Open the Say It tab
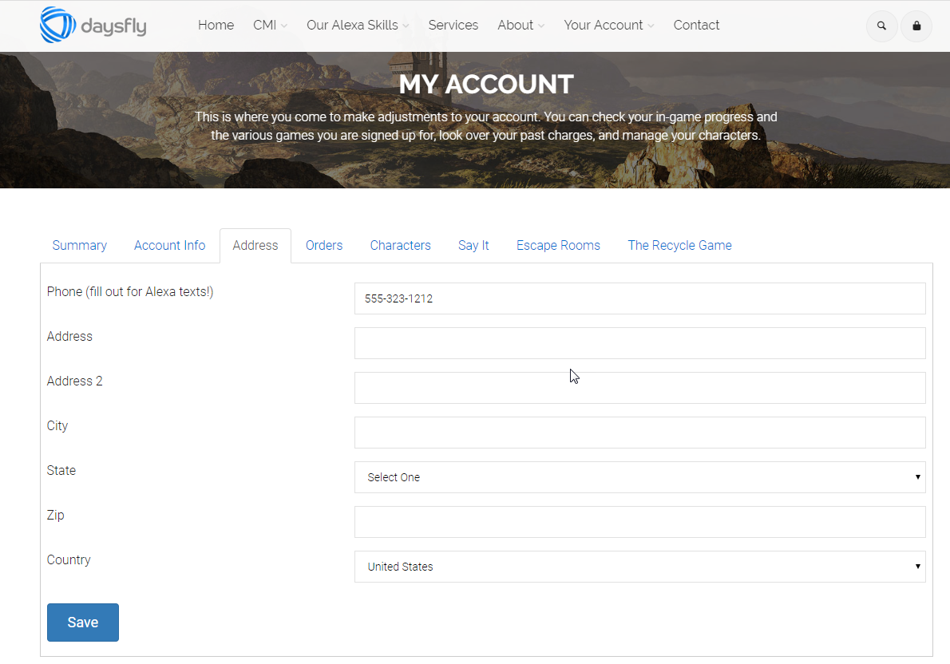This screenshot has width=950, height=664. pyautogui.click(x=473, y=245)
